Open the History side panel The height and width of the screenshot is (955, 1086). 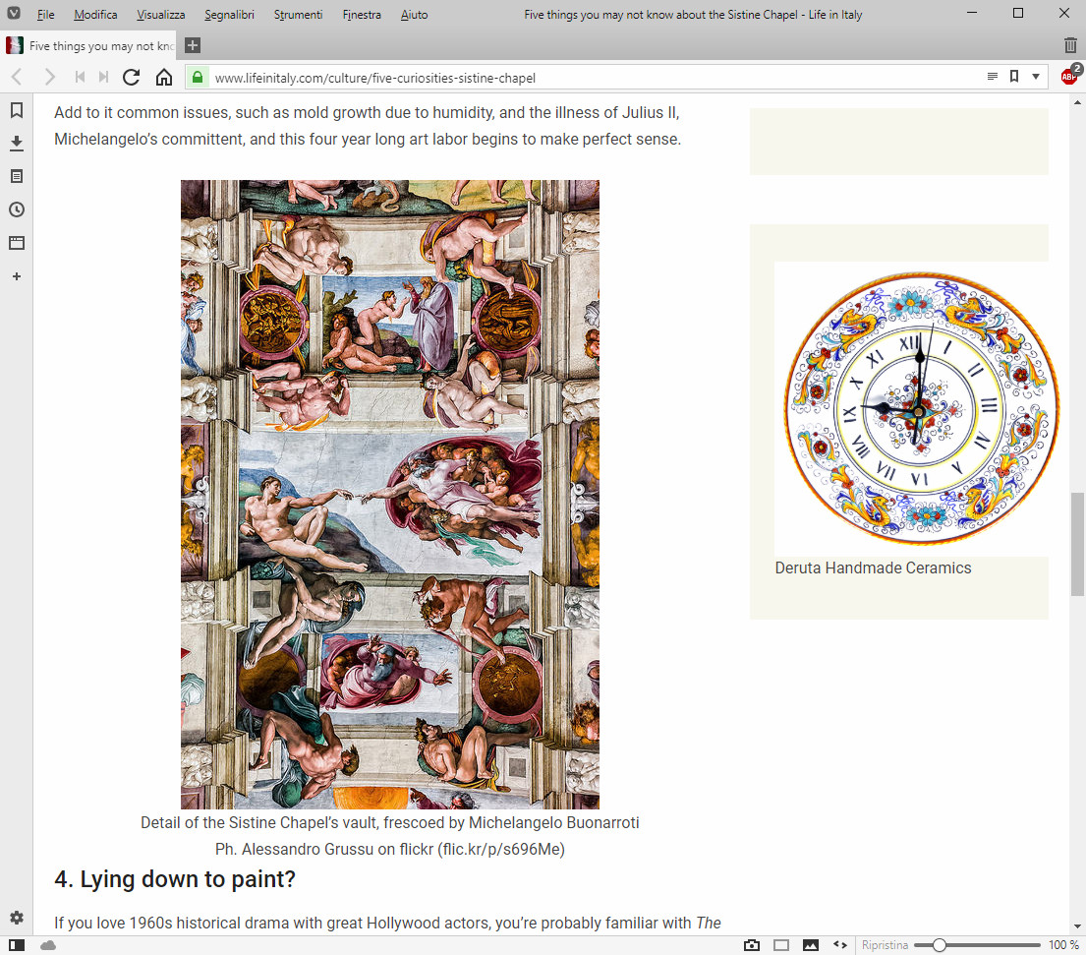pos(17,210)
